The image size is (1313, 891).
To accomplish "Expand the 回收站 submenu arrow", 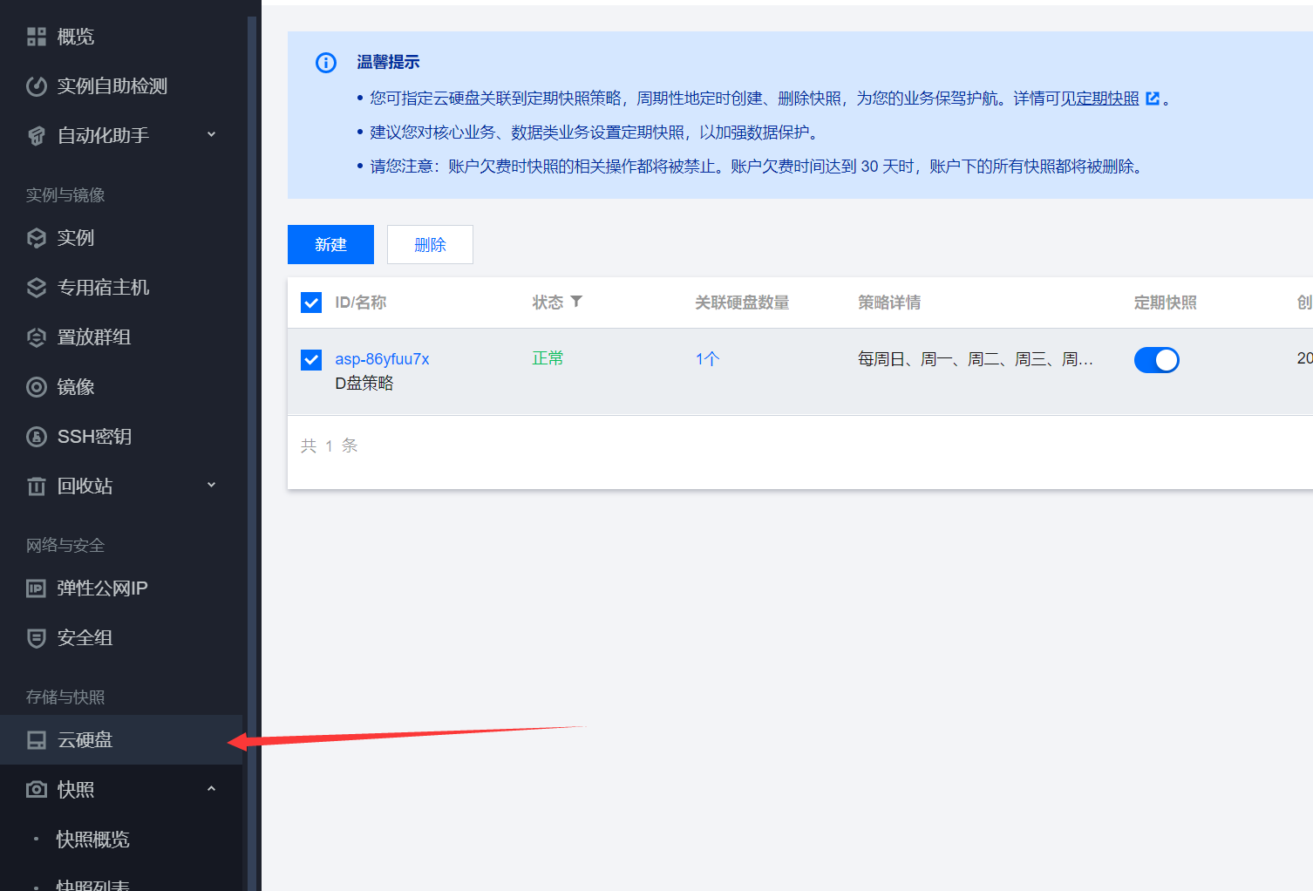I will click(211, 485).
